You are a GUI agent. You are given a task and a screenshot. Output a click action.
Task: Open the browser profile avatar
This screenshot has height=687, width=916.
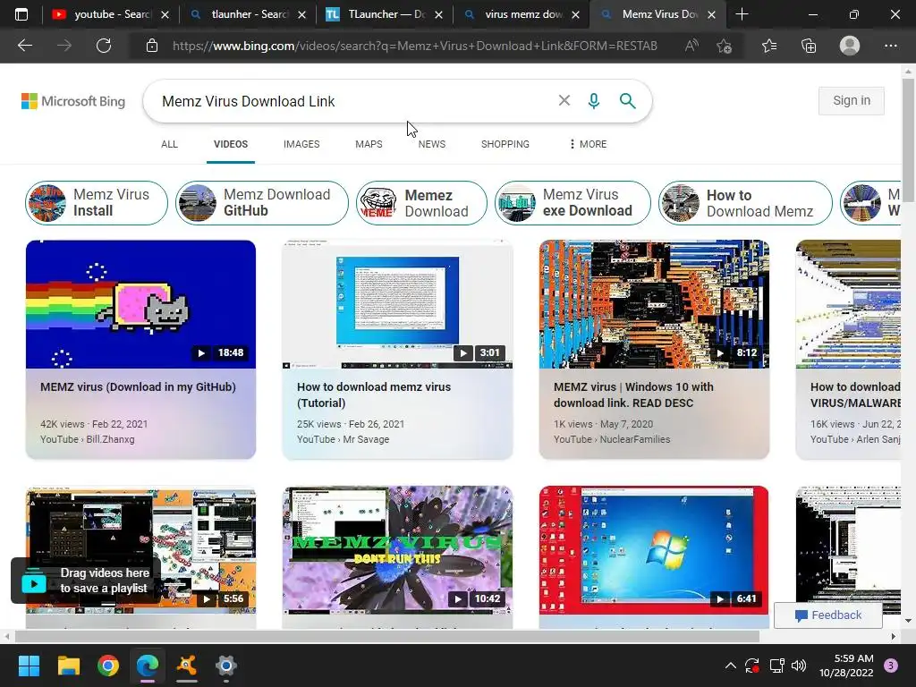coord(850,46)
